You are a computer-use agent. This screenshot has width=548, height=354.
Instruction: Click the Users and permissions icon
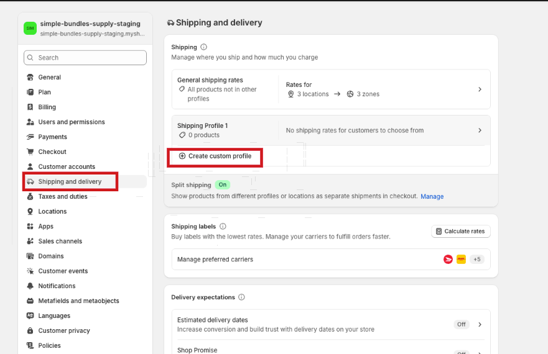coord(30,122)
